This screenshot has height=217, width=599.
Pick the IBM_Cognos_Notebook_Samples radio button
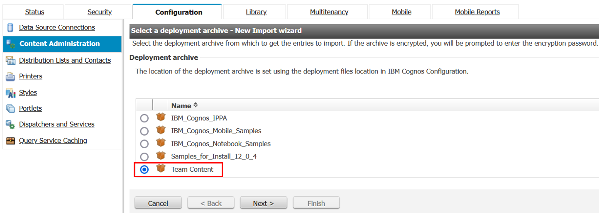pyautogui.click(x=144, y=144)
